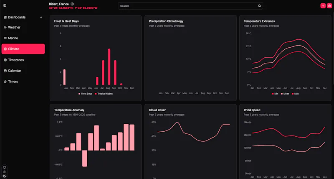
Task: Click the July bar in Frost & Heat Days
Action: (103, 73)
